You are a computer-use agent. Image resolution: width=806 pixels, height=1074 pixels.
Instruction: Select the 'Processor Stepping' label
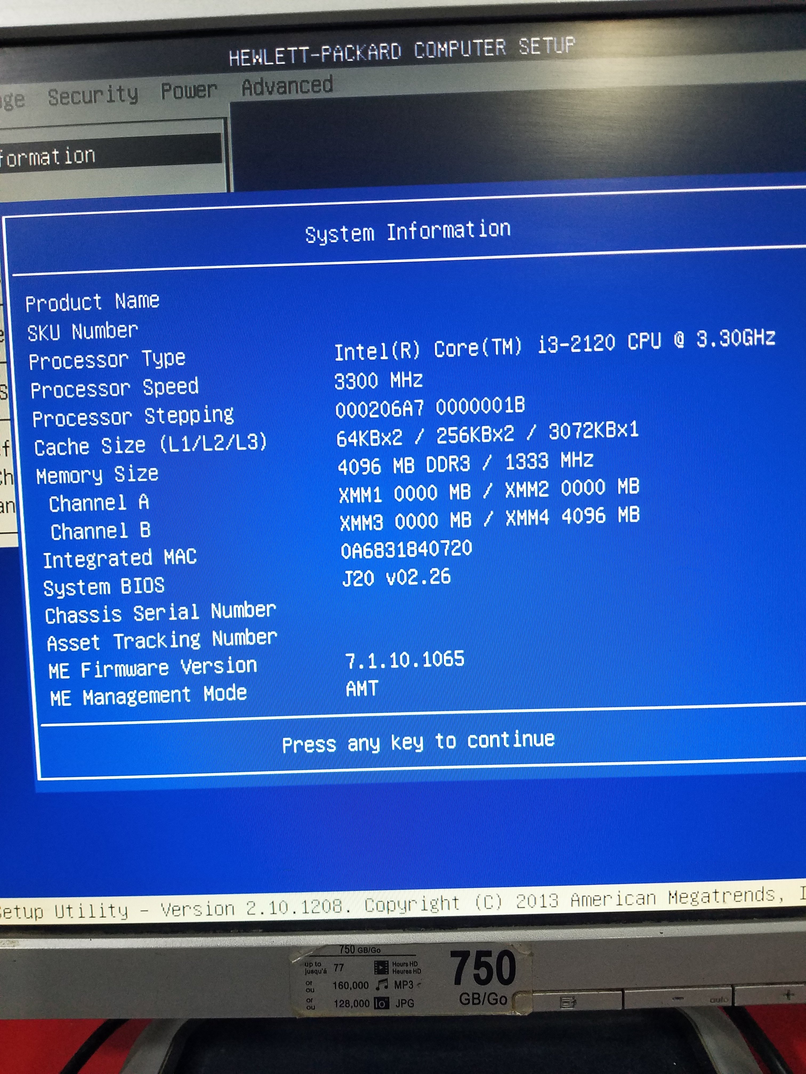(x=133, y=417)
